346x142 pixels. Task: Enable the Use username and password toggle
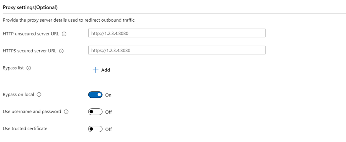coord(95,112)
